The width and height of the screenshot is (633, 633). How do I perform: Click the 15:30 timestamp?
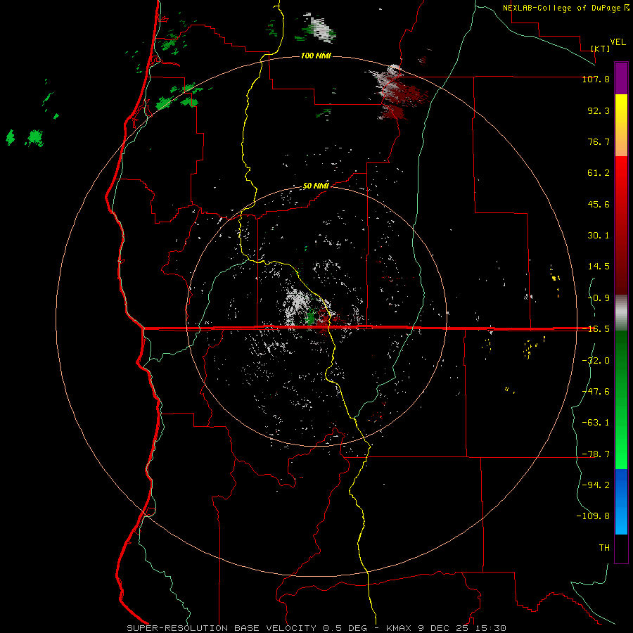(x=490, y=628)
